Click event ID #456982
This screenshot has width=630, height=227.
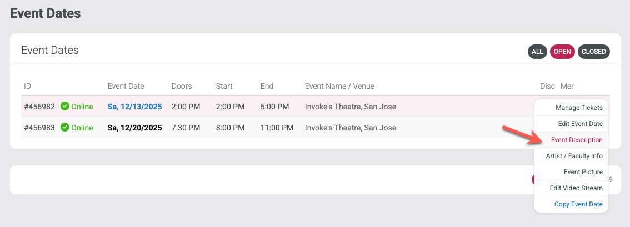(39, 107)
